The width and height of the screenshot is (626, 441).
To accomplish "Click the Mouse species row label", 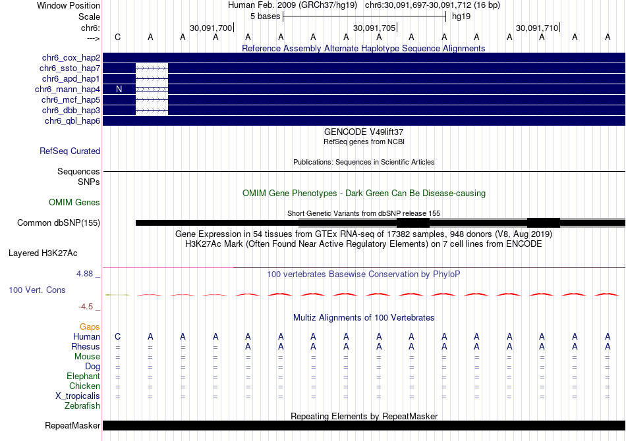I will click(x=87, y=357).
